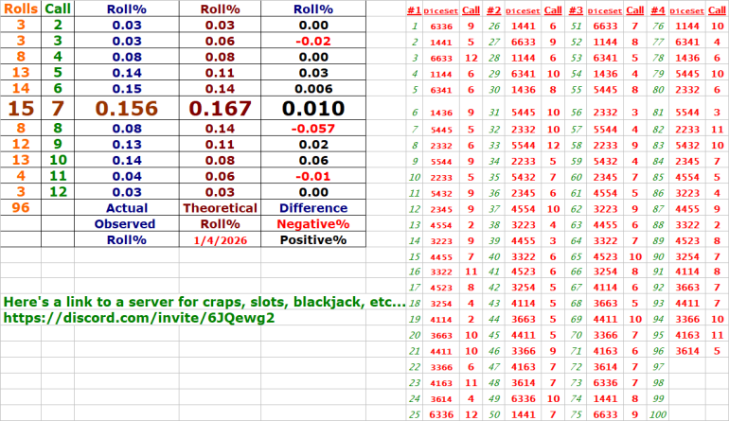Image resolution: width=729 pixels, height=421 pixels.
Task: Select the blue Difference label cell
Action: [313, 207]
